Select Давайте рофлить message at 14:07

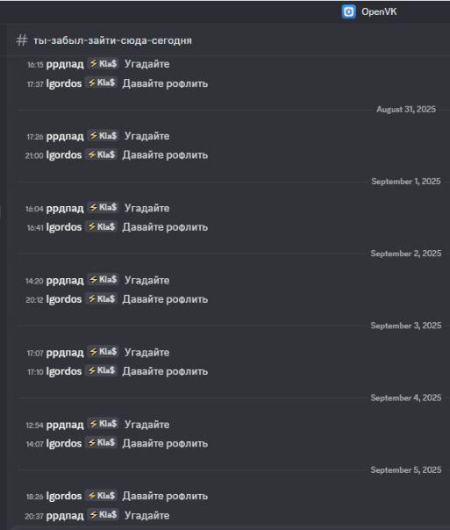pyautogui.click(x=165, y=443)
